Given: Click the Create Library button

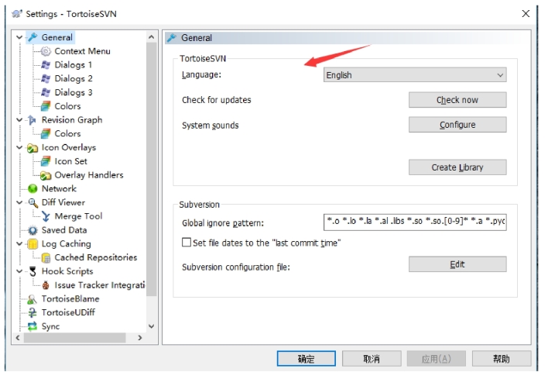Looking at the screenshot, I should [457, 167].
